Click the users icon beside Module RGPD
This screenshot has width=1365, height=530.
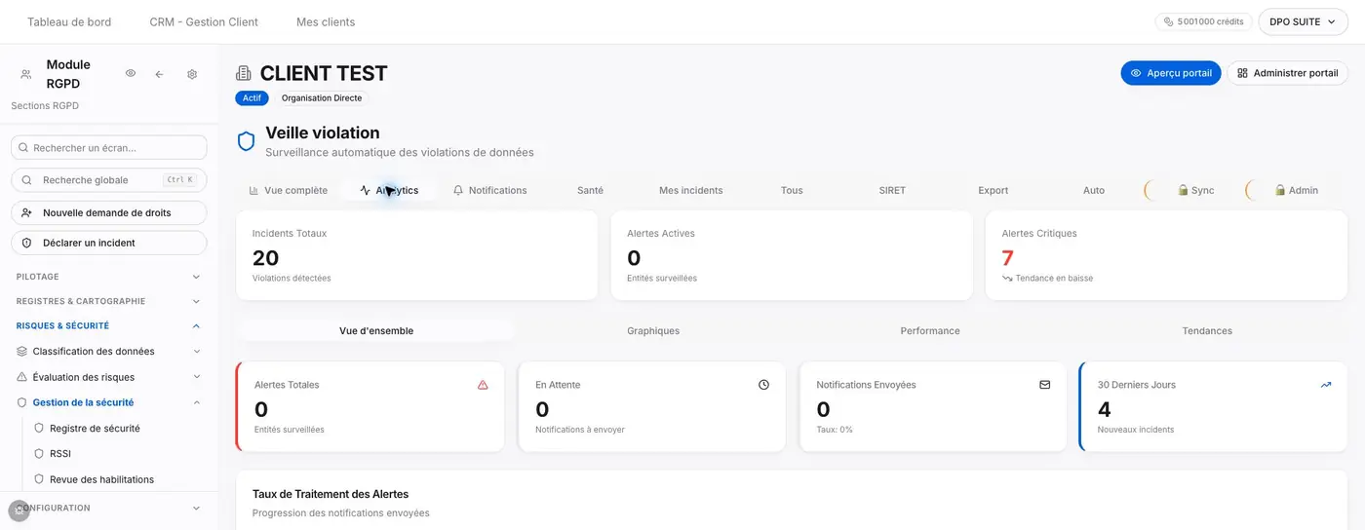26,74
